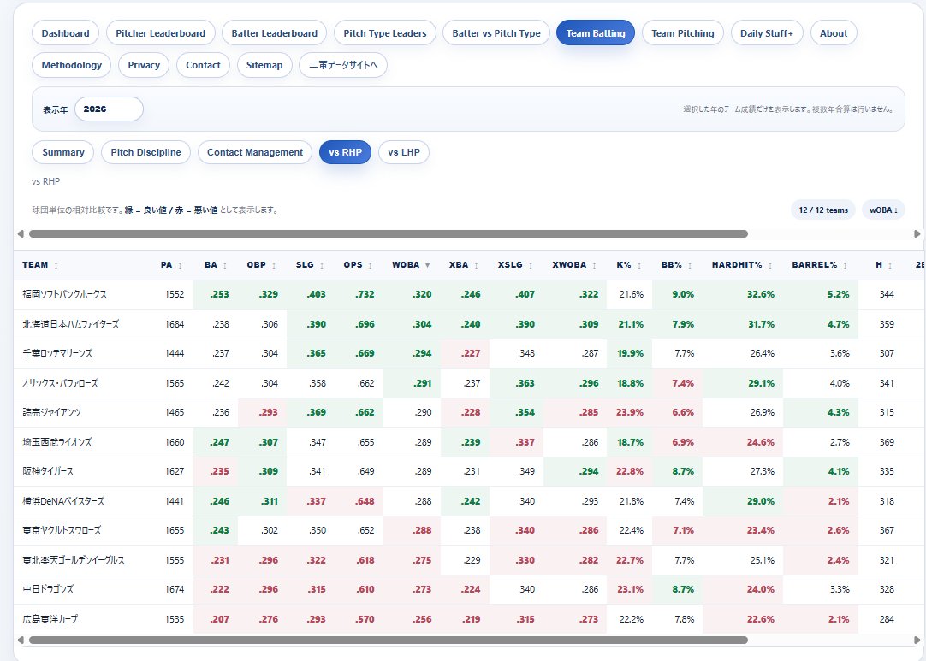
Task: Select 読売ジャイアンツ team name
Action: 52,412
